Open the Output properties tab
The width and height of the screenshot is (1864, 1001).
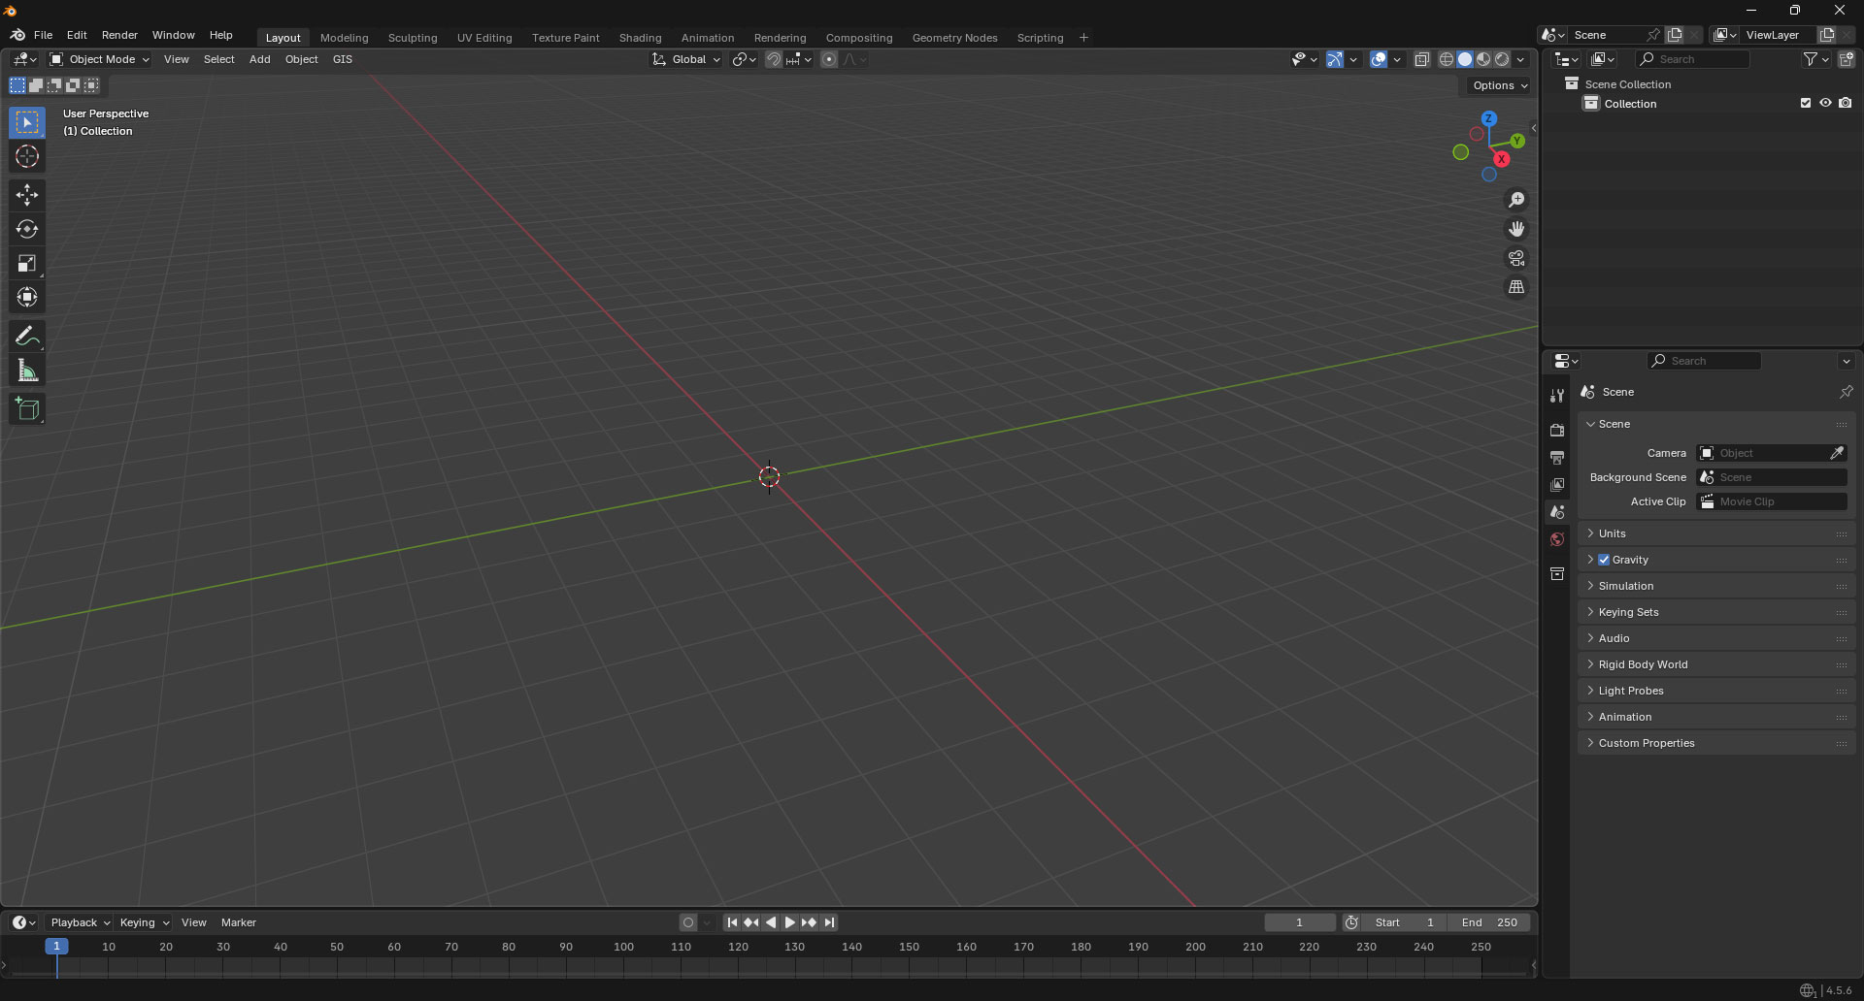(x=1557, y=457)
